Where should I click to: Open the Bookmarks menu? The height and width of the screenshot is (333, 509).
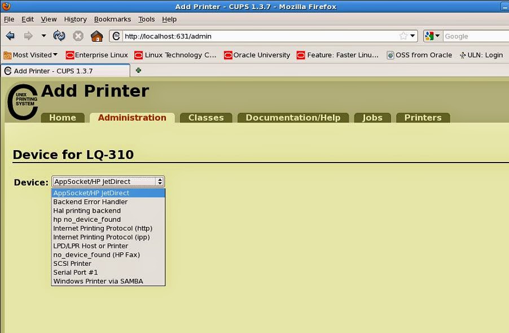click(x=112, y=19)
